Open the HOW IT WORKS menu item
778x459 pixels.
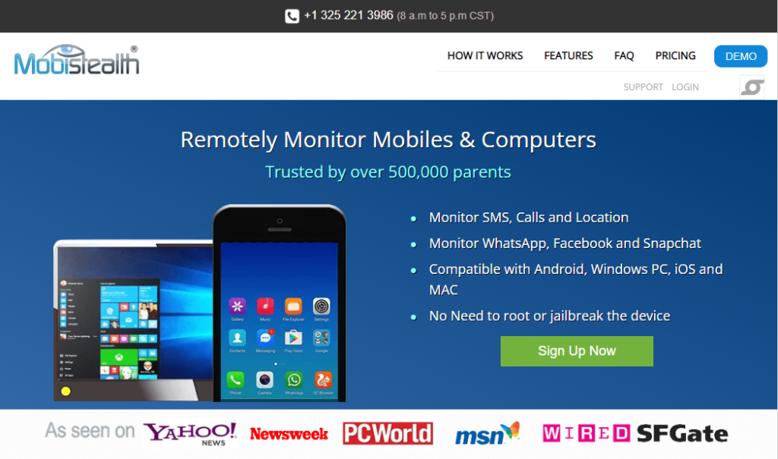485,55
